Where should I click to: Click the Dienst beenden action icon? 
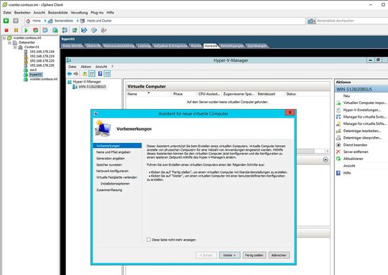[338, 145]
